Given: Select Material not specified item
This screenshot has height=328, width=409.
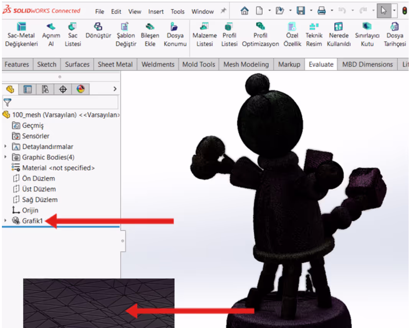Looking at the screenshot, I should (x=53, y=168).
